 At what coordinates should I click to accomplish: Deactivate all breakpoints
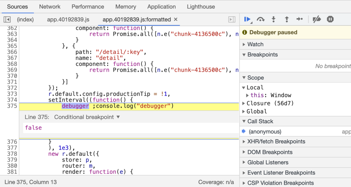(317, 19)
